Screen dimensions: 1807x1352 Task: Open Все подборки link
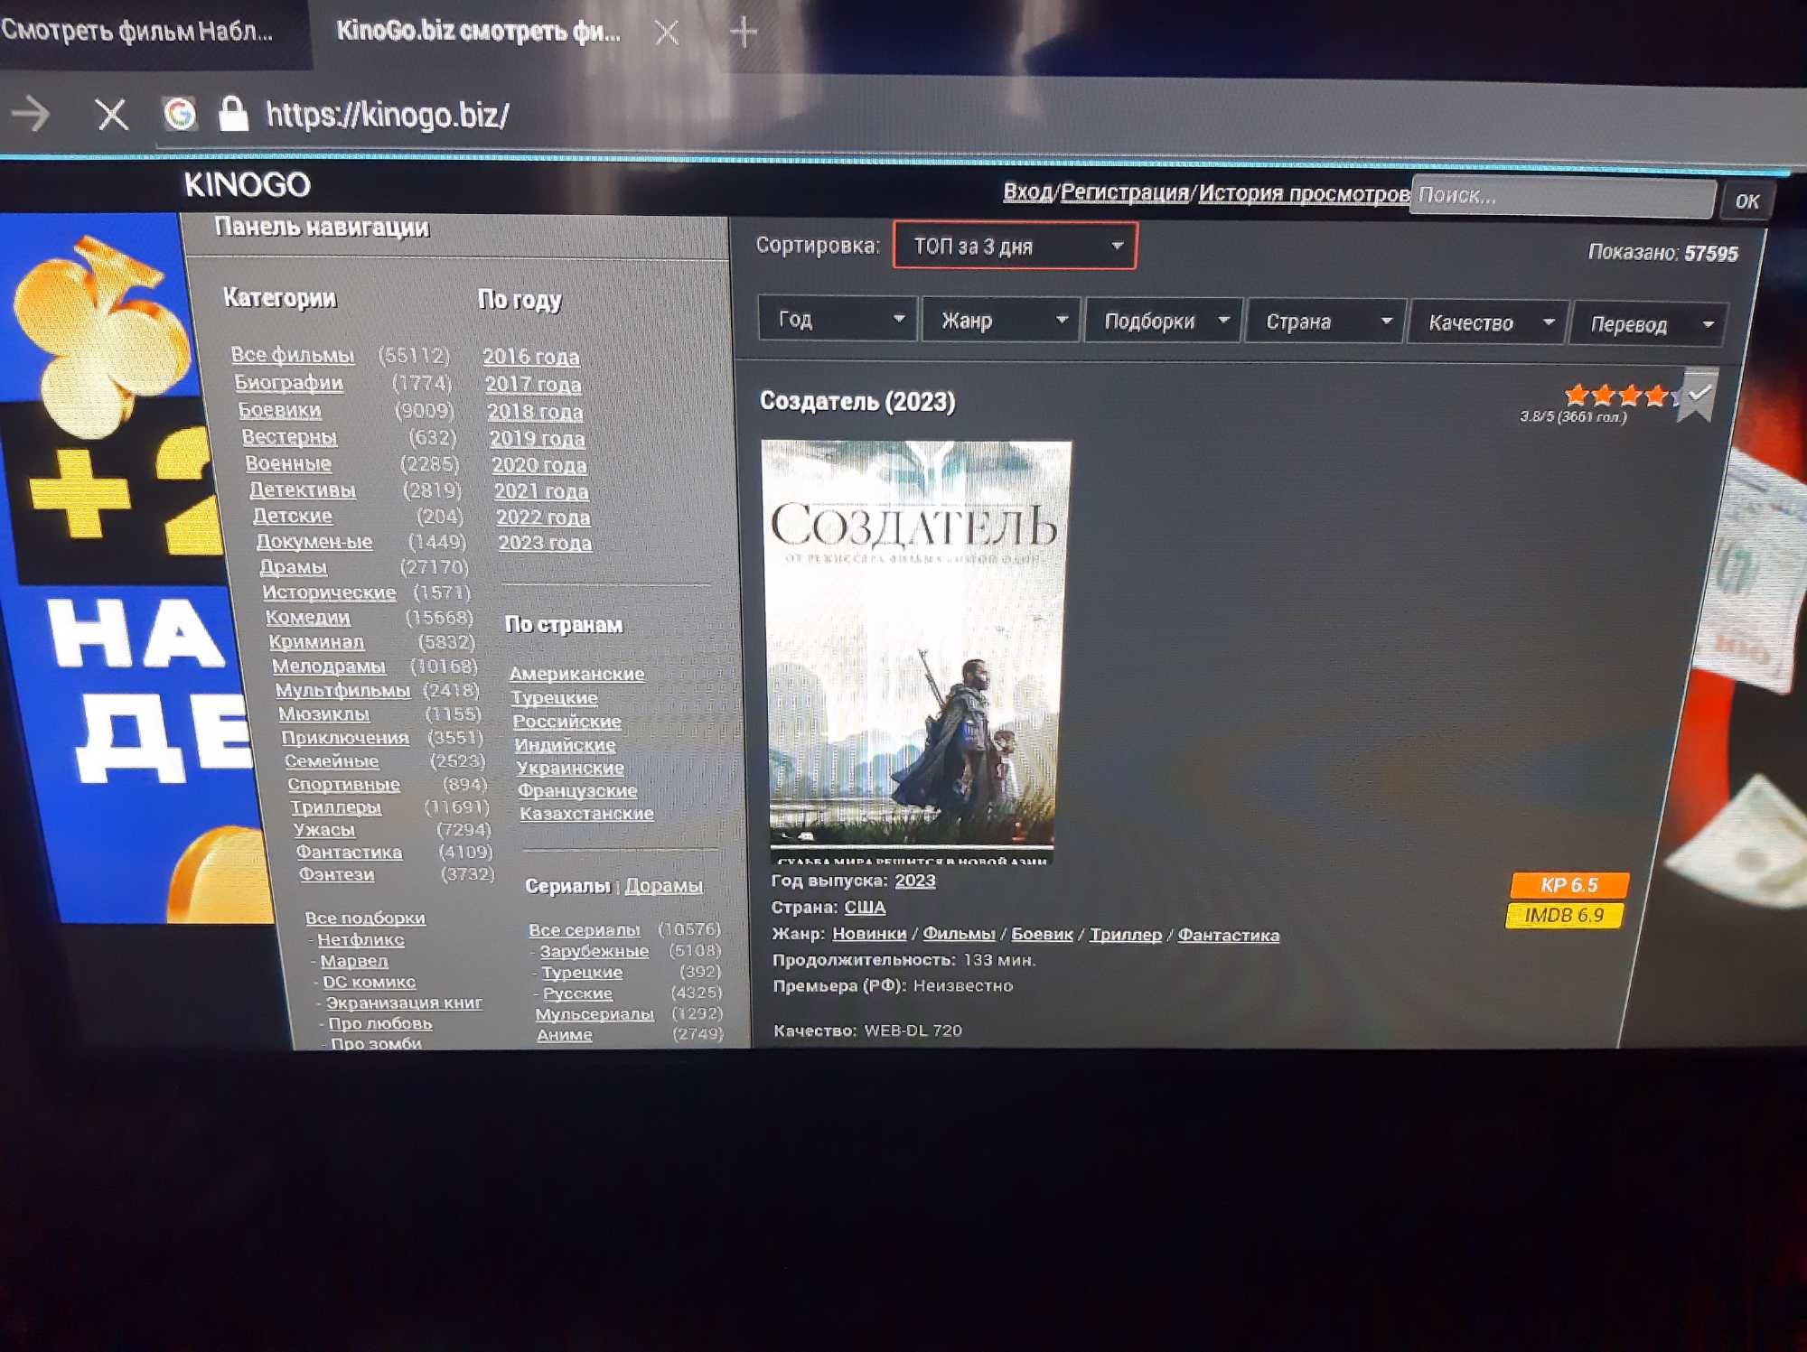point(365,918)
